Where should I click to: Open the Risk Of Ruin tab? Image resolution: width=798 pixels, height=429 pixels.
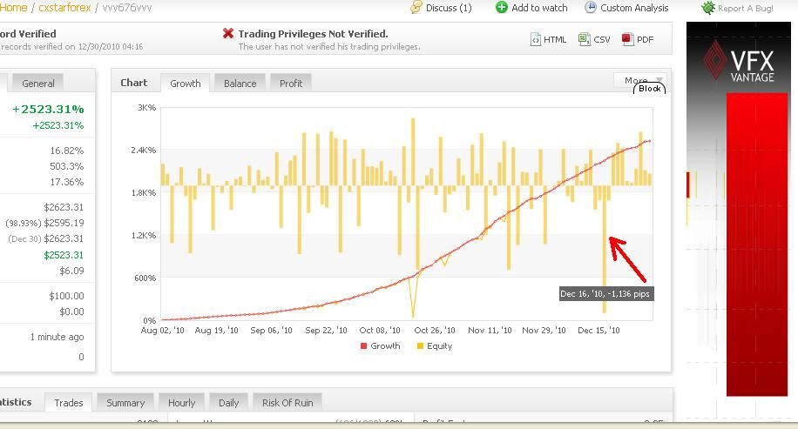(287, 403)
